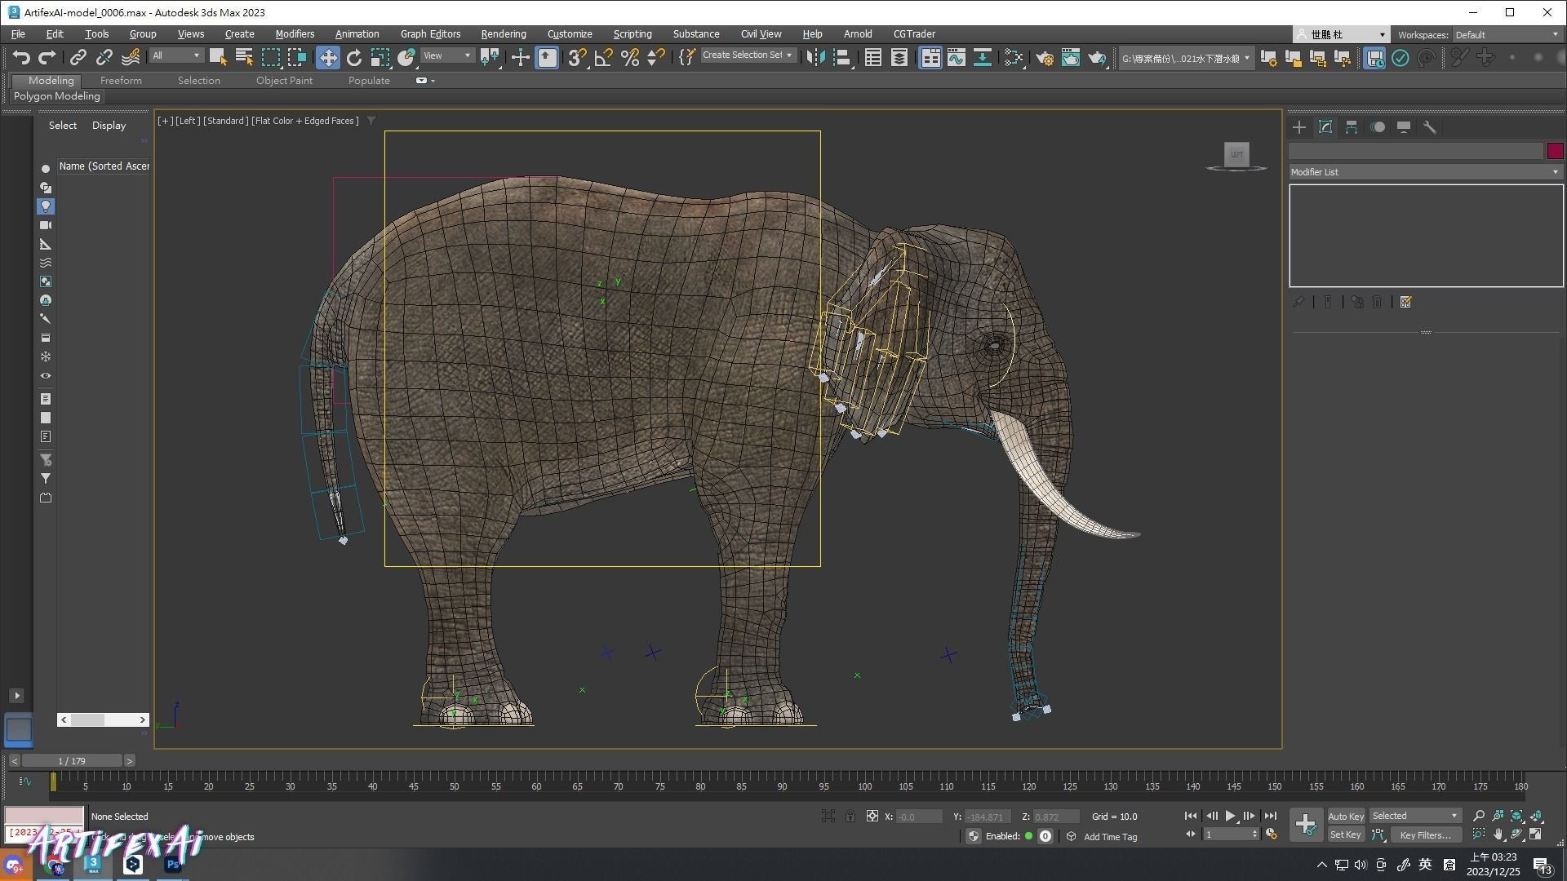Image resolution: width=1567 pixels, height=881 pixels.
Task: Toggle Key Mode button
Action: (1191, 834)
